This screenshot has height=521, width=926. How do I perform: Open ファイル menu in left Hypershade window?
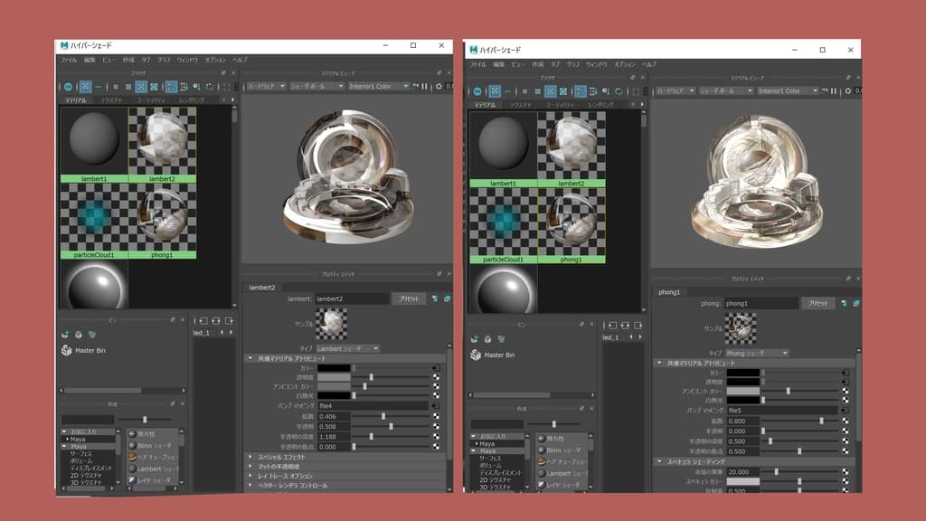click(x=69, y=60)
